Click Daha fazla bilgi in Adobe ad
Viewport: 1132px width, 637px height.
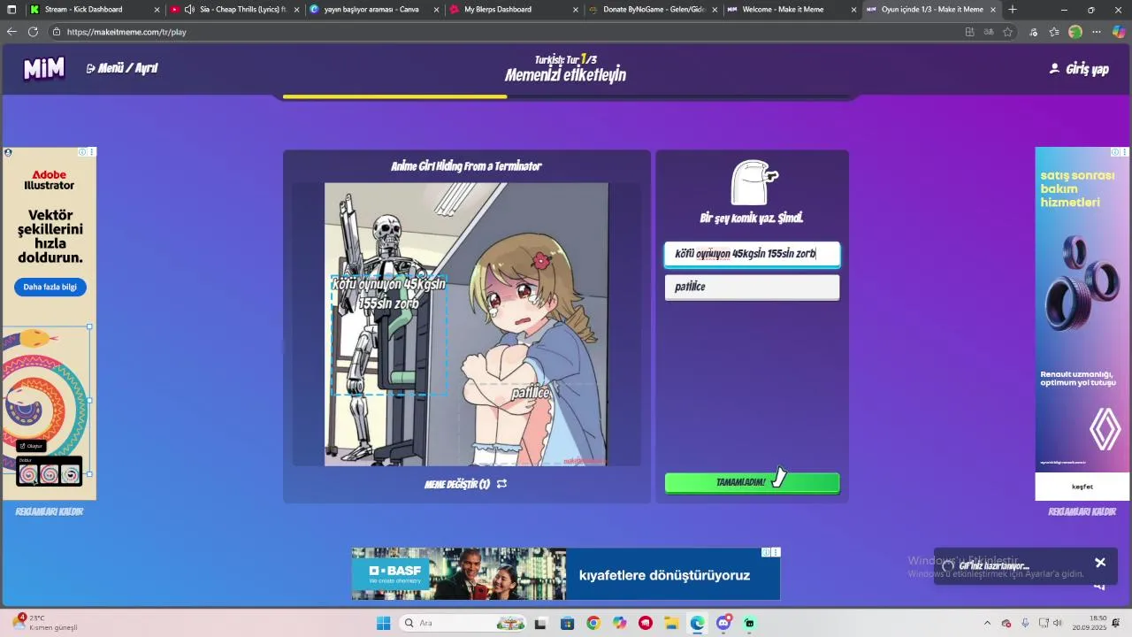(x=50, y=288)
